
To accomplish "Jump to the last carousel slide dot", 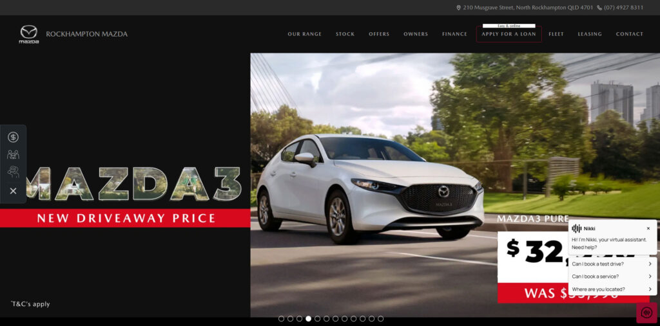I will (380, 319).
